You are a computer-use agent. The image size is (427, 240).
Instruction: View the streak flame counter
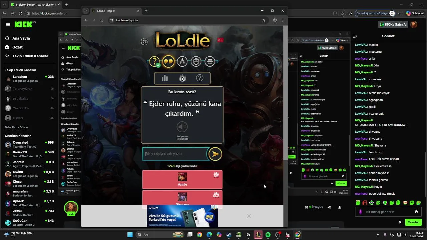[x=182, y=78]
